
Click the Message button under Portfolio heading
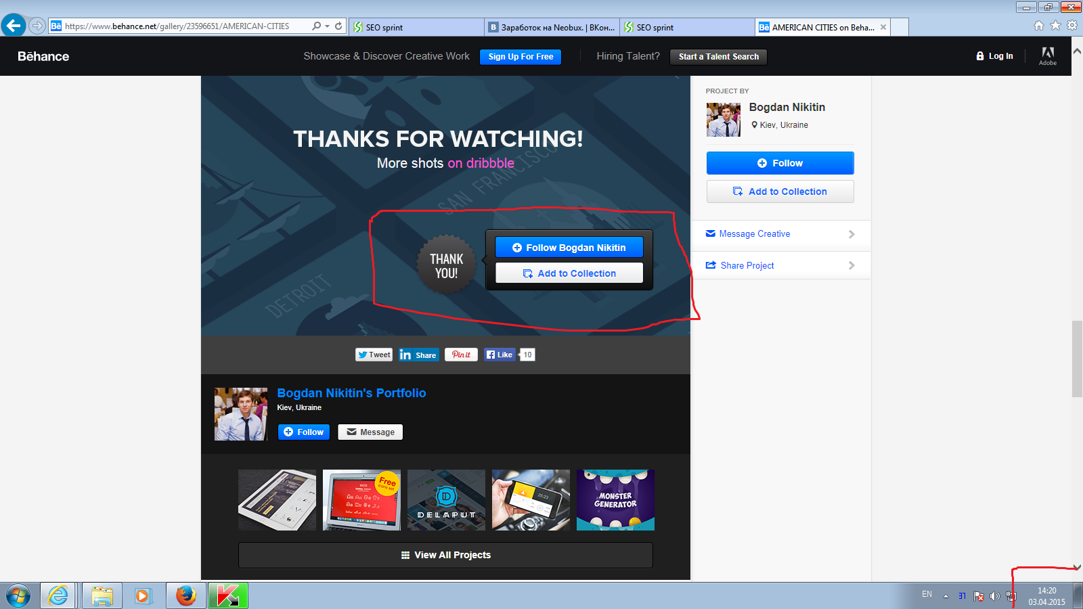point(370,432)
